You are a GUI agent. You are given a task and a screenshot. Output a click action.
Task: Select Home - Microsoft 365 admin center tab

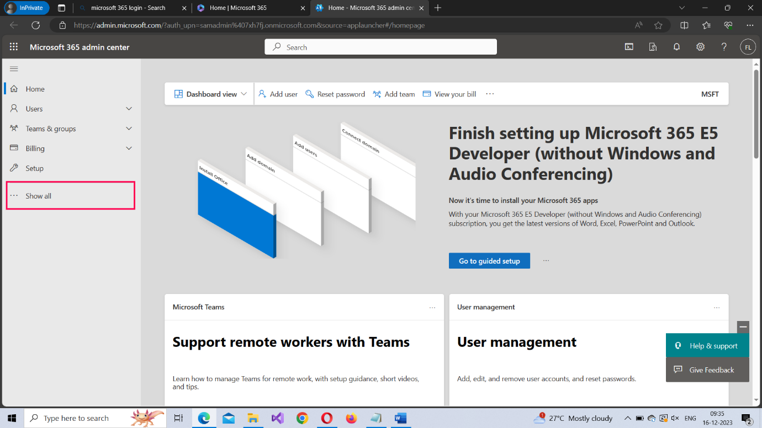point(369,8)
